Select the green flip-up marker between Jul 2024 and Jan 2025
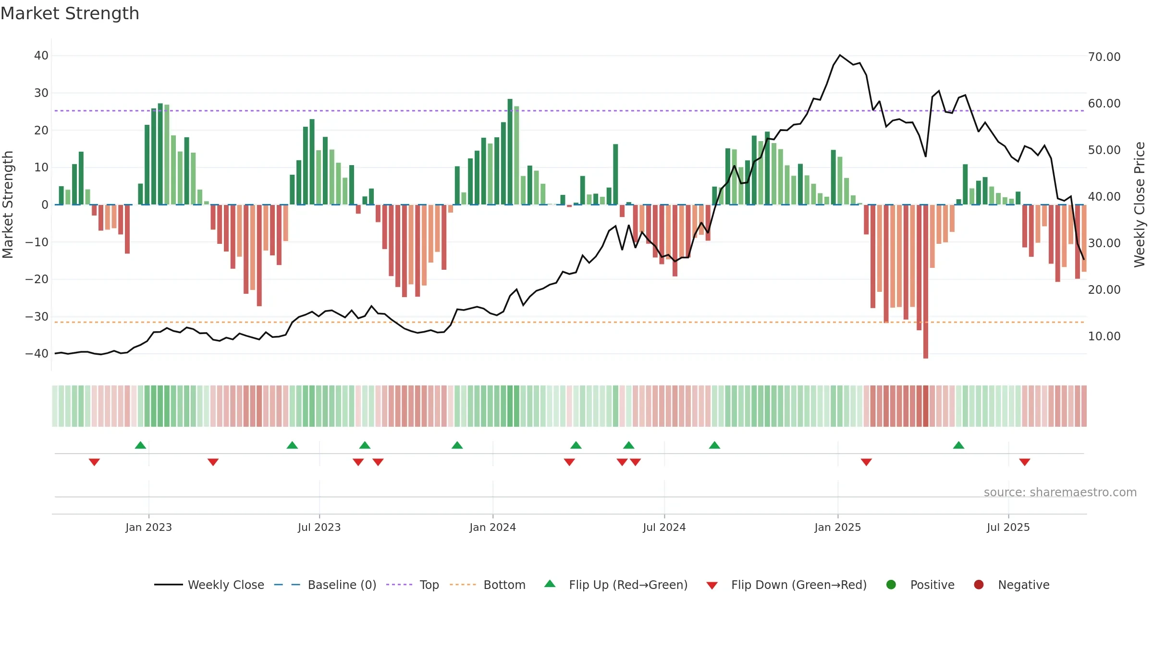Screen dimensions: 1153x648 click(714, 445)
